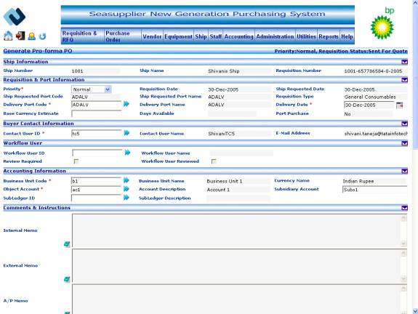Open the Reports menu
Screen dimensions: 418x314
pos(329,36)
